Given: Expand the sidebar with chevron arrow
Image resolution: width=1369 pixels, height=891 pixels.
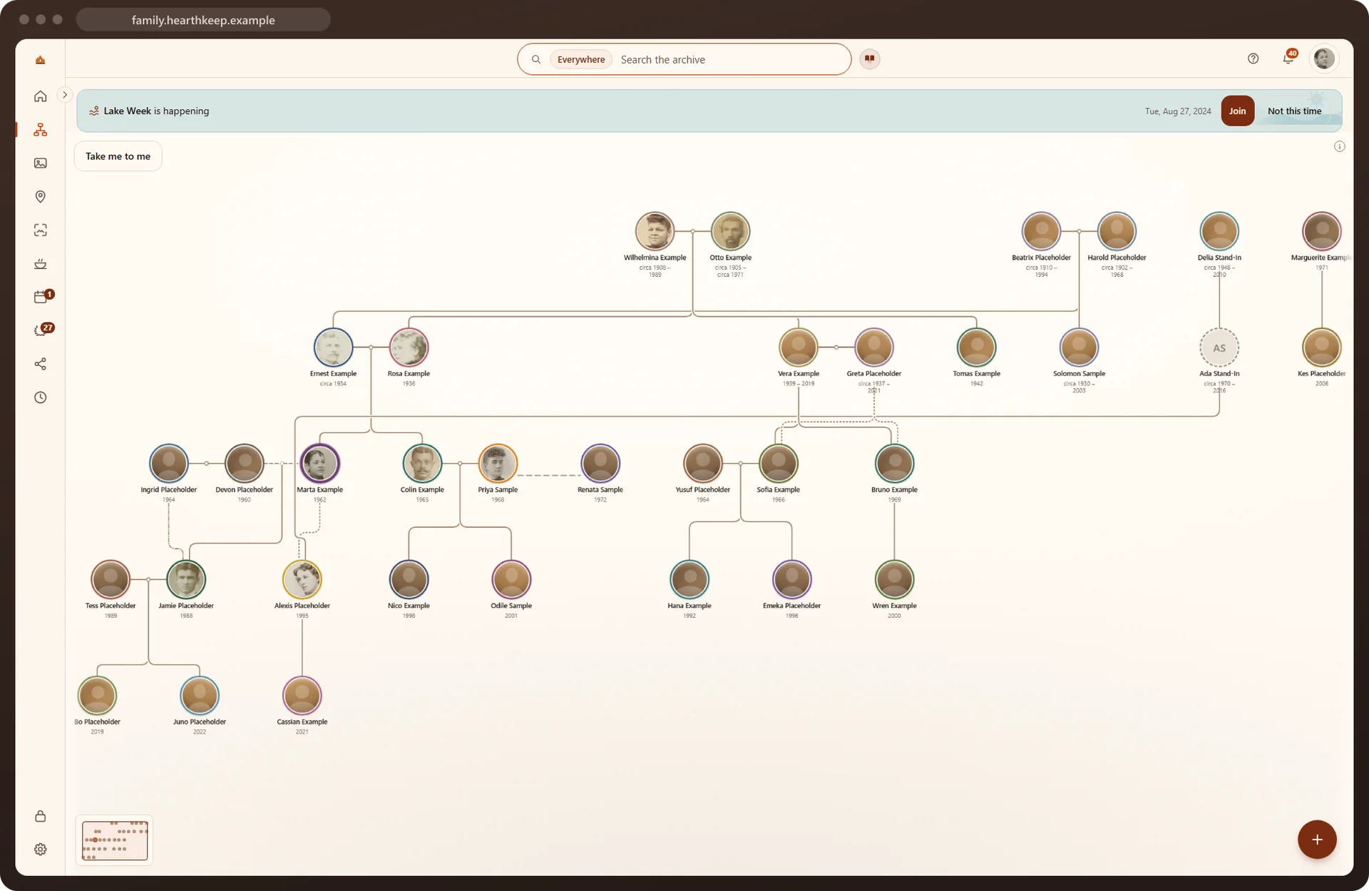Looking at the screenshot, I should [65, 94].
